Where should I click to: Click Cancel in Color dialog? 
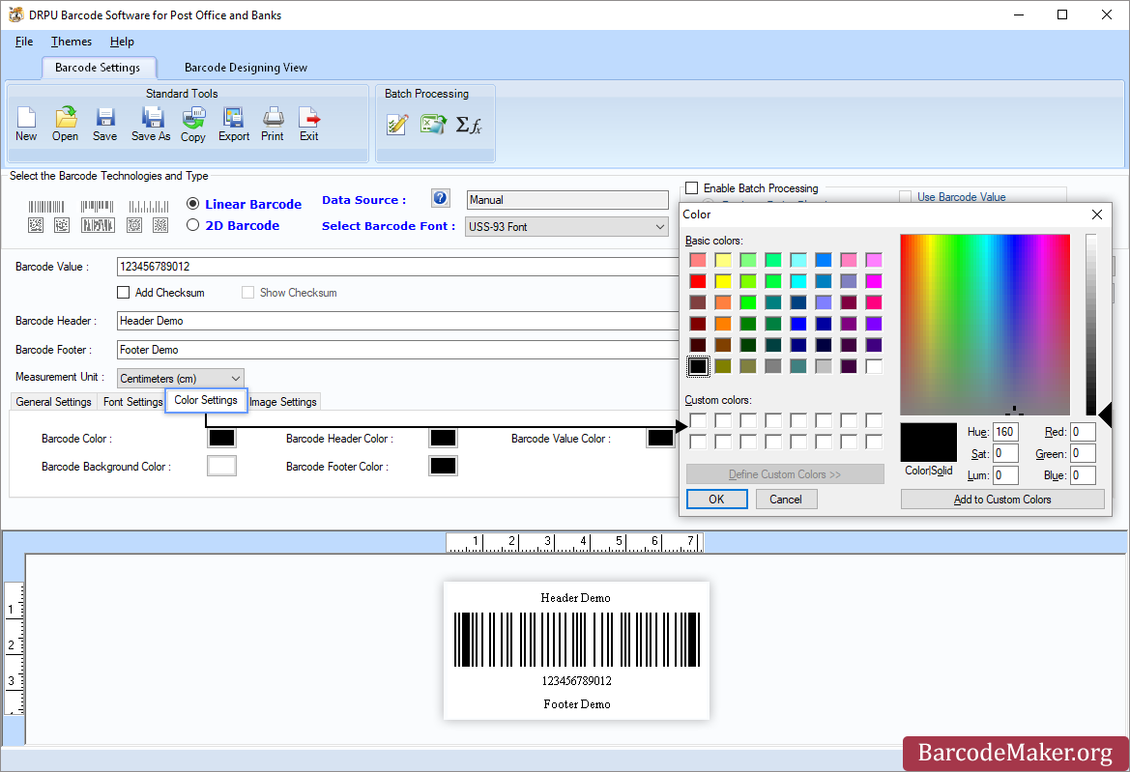tap(786, 500)
